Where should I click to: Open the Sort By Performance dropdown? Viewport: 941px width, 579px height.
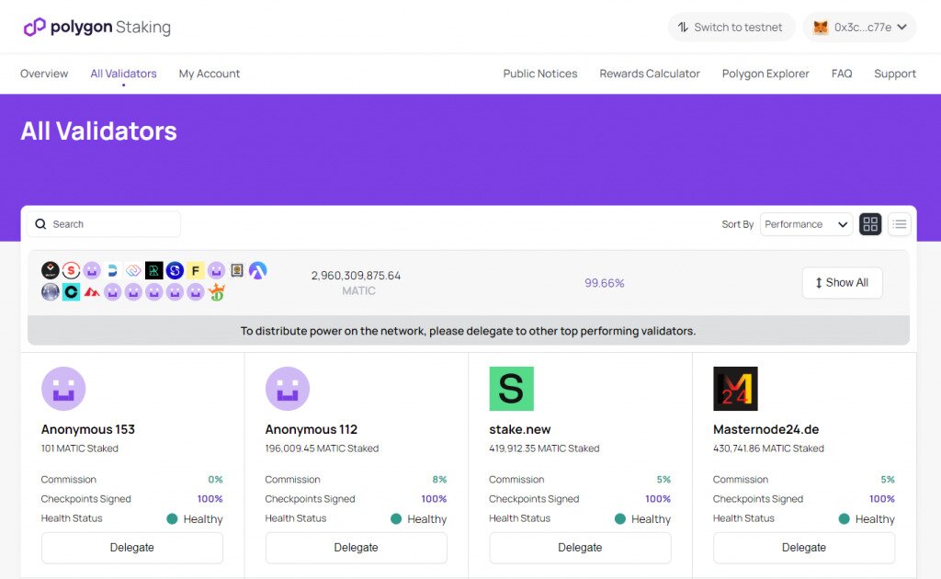(x=806, y=224)
